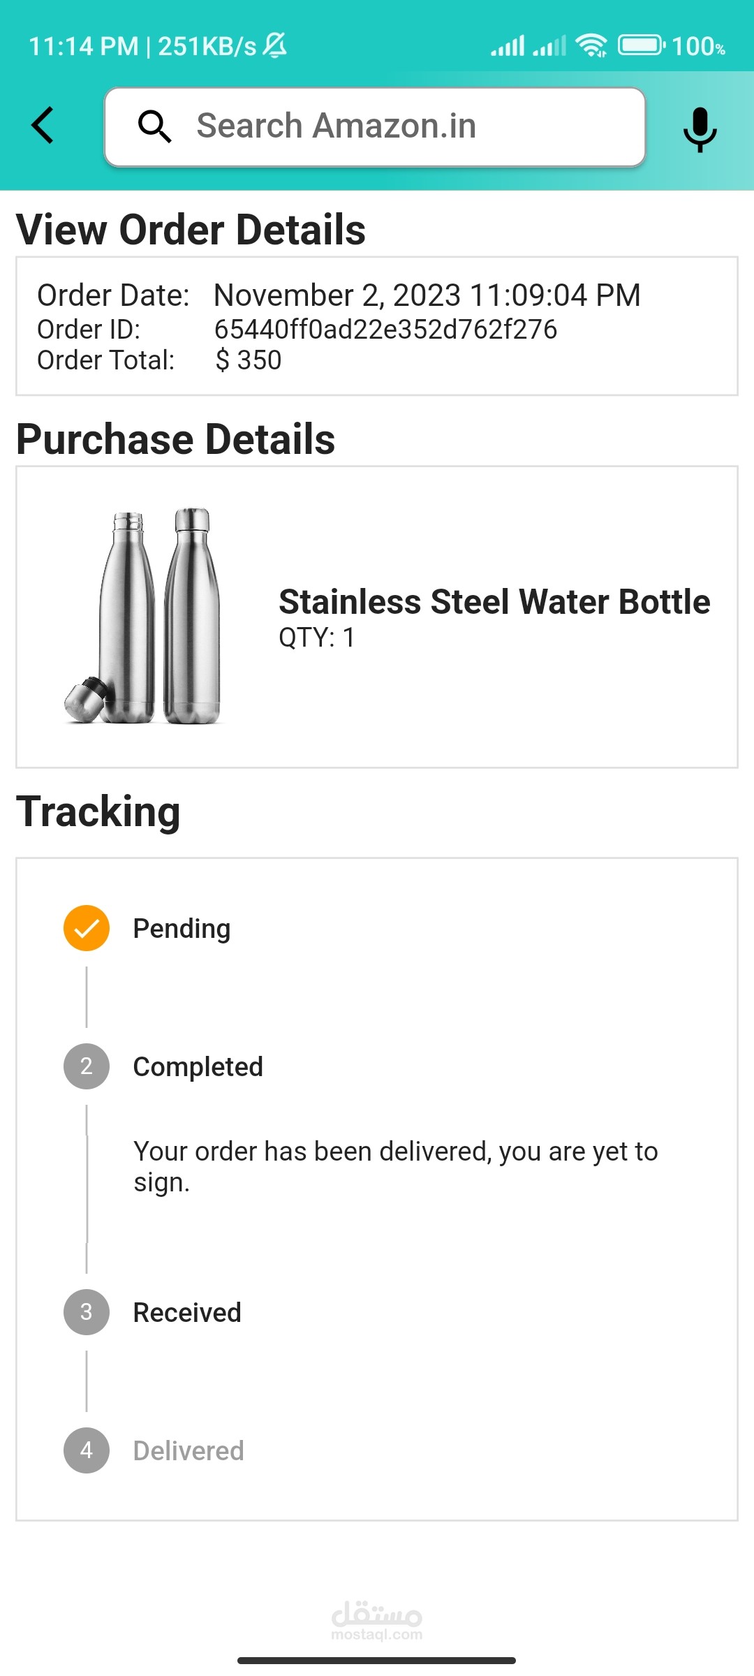
Task: Select the Order ID value text
Action: [385, 330]
